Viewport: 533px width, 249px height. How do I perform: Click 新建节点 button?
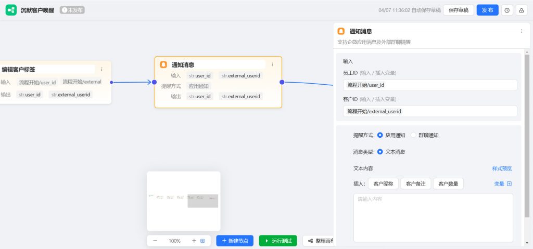[x=235, y=241]
